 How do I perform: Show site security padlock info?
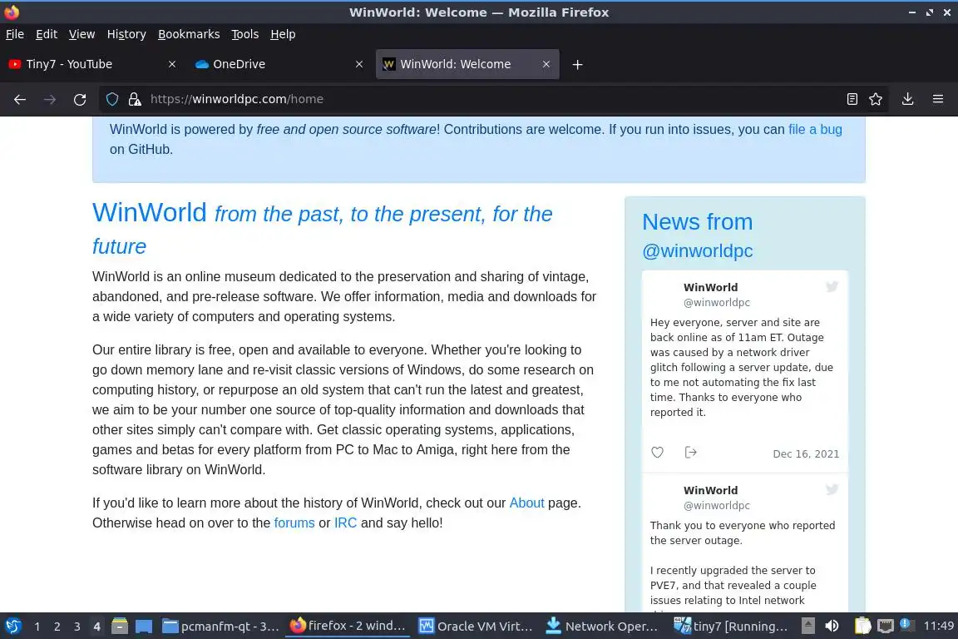click(135, 99)
